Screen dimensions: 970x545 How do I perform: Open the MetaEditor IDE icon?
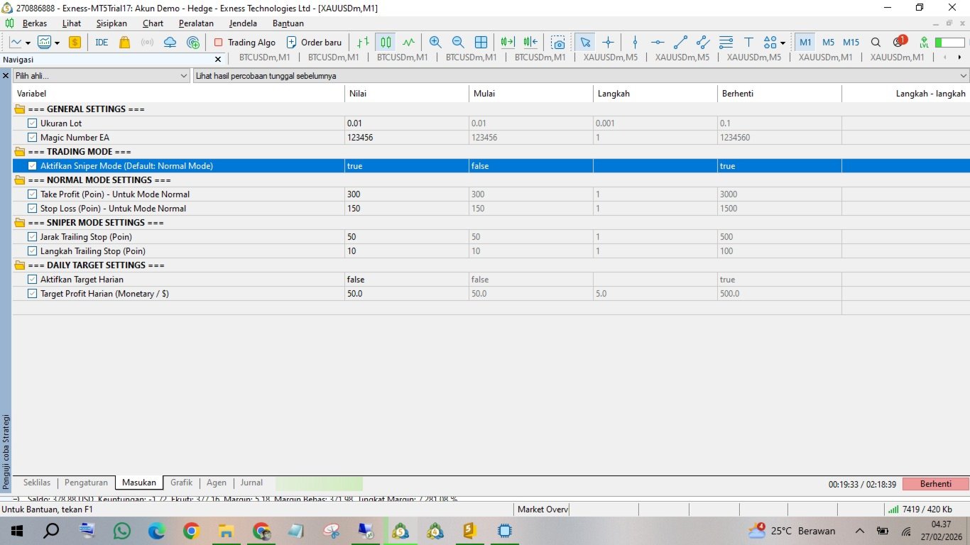(102, 43)
